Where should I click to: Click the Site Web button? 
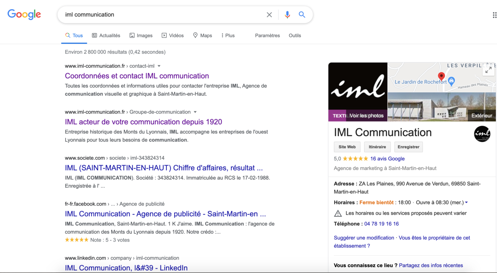347,147
